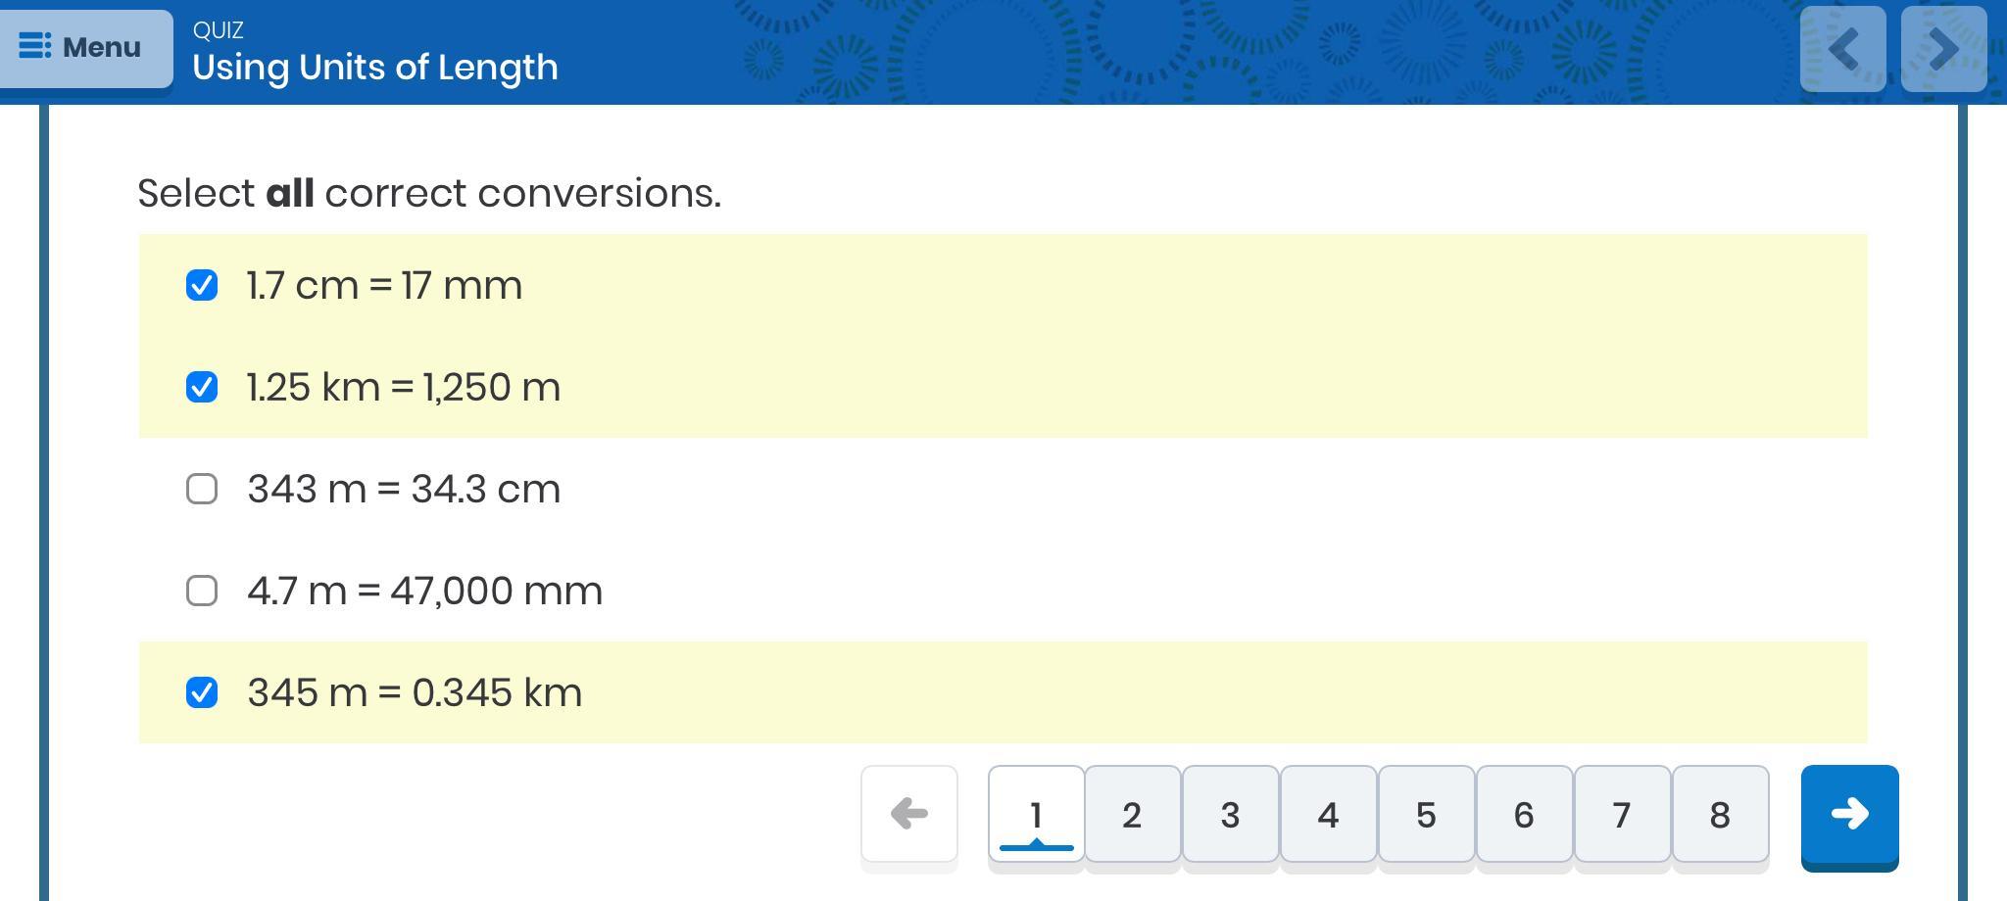Navigate to question 7
This screenshot has height=901, width=2007.
click(1622, 815)
